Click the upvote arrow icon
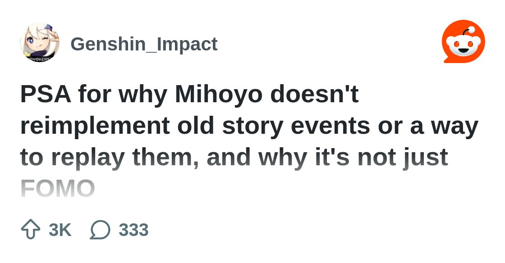The height and width of the screenshot is (263, 505). point(31,229)
